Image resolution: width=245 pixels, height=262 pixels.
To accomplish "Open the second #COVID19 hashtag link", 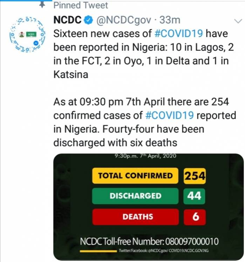I will tap(170, 116).
